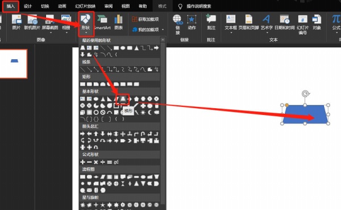Image resolution: width=341 pixels, height=210 pixels.
Task: Click the blue trapezoid's rotation handle
Action: click(x=305, y=94)
